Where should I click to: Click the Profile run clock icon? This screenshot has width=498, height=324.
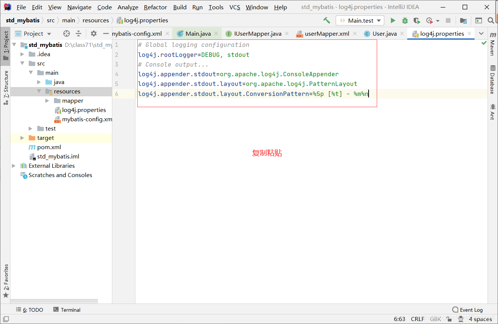point(430,20)
